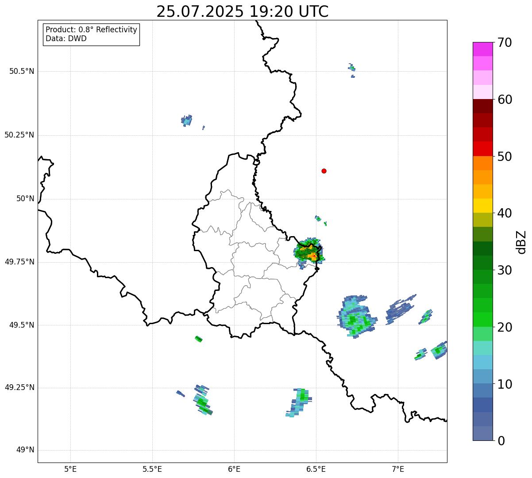This screenshot has width=532, height=478.
Task: Click the dark maroon colorbar segment just below the 60 tick
Action: [482, 106]
